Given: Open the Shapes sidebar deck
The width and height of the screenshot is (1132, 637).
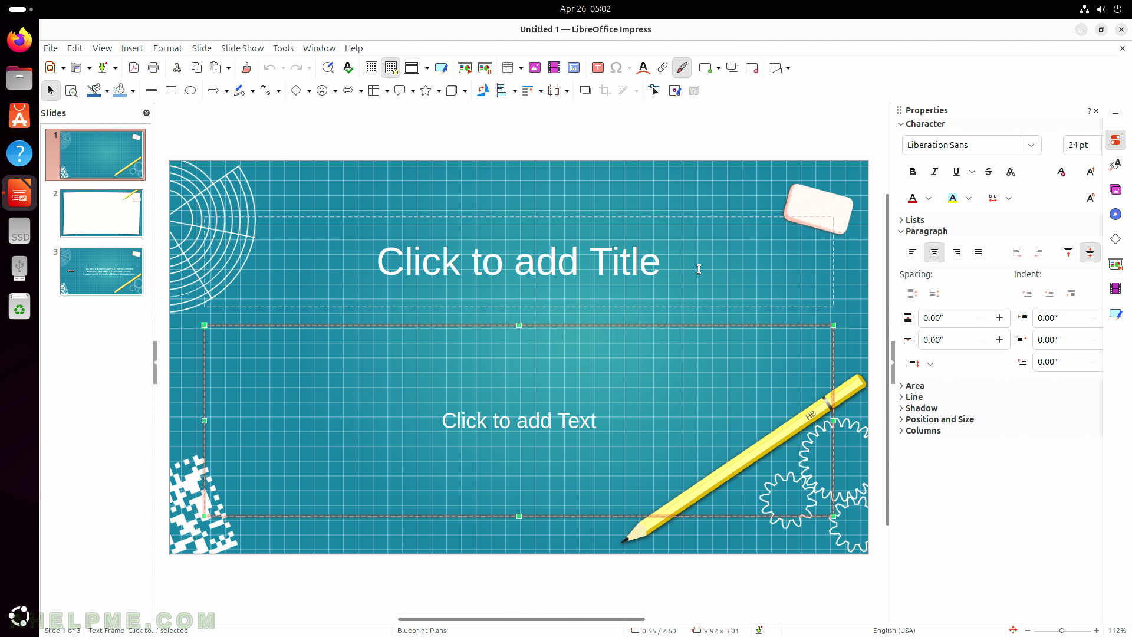Looking at the screenshot, I should tap(1115, 239).
